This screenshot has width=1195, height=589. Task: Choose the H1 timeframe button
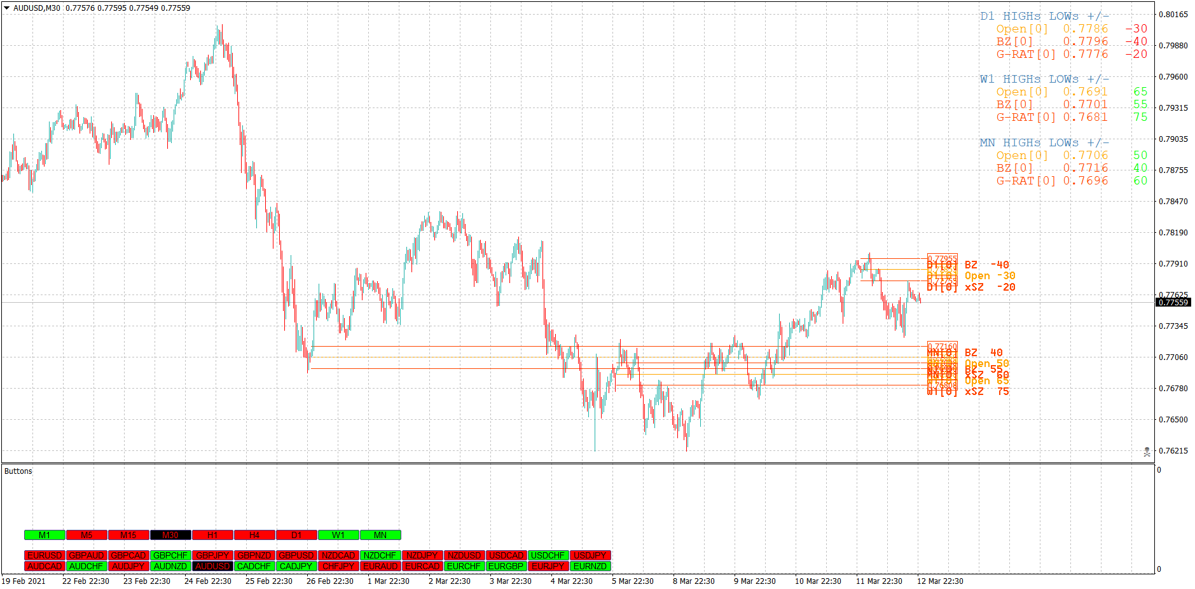(212, 535)
